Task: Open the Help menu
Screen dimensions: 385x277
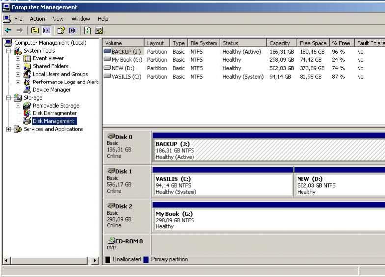Action: (103, 19)
